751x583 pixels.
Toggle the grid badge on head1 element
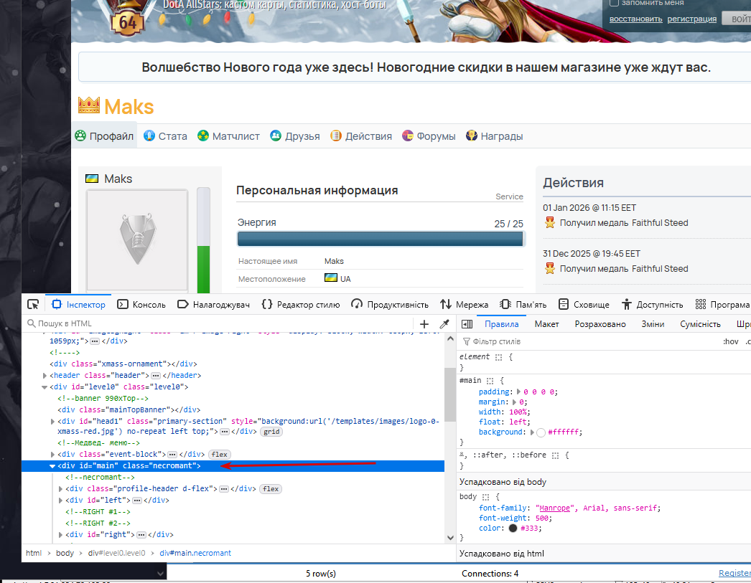(x=271, y=432)
